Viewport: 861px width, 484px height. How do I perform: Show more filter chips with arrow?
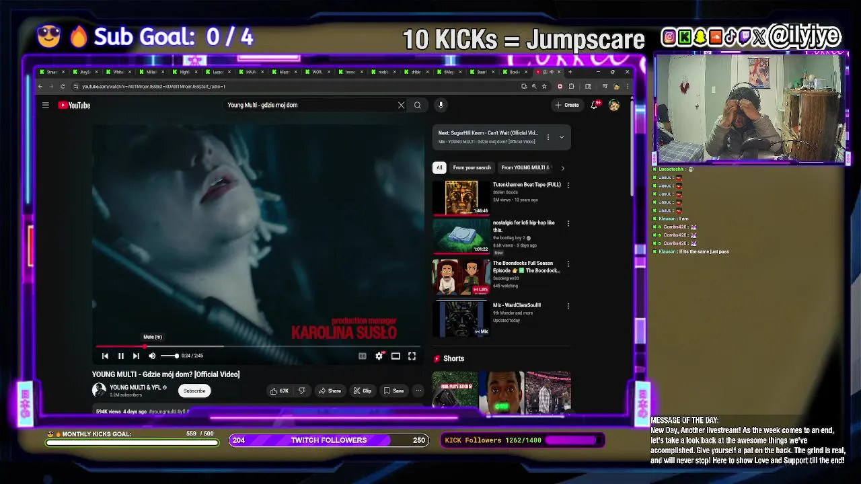(x=562, y=167)
